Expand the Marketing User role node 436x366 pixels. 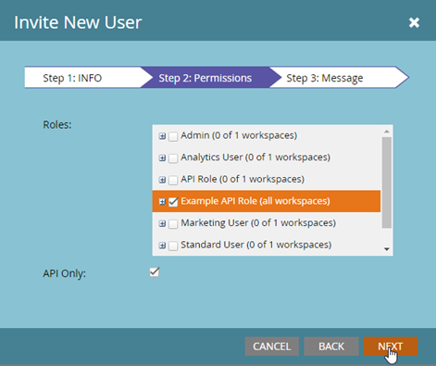(162, 223)
